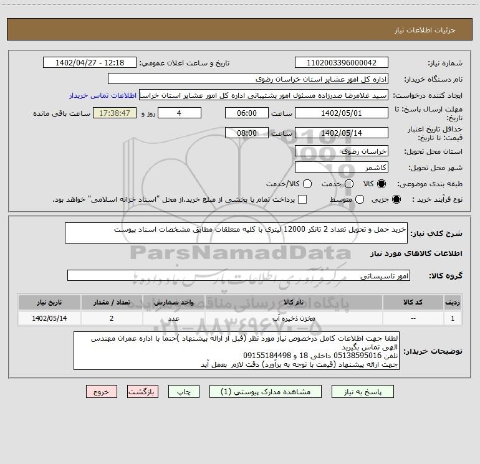Click the unit cell عدد

pos(173,318)
